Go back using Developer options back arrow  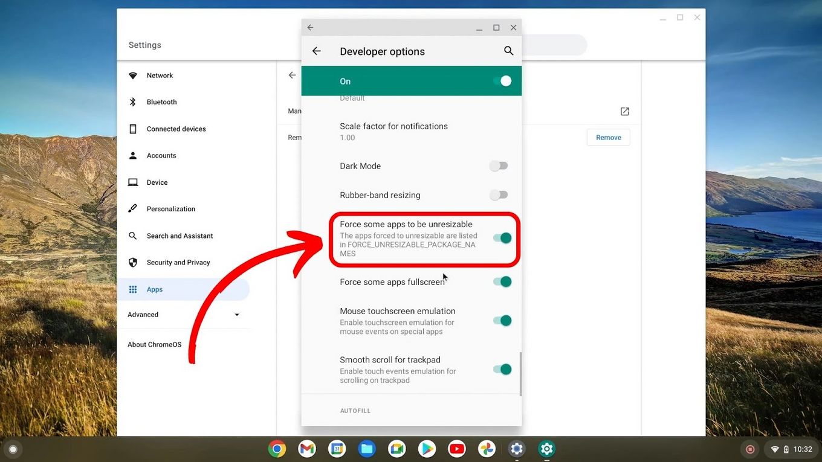point(316,51)
